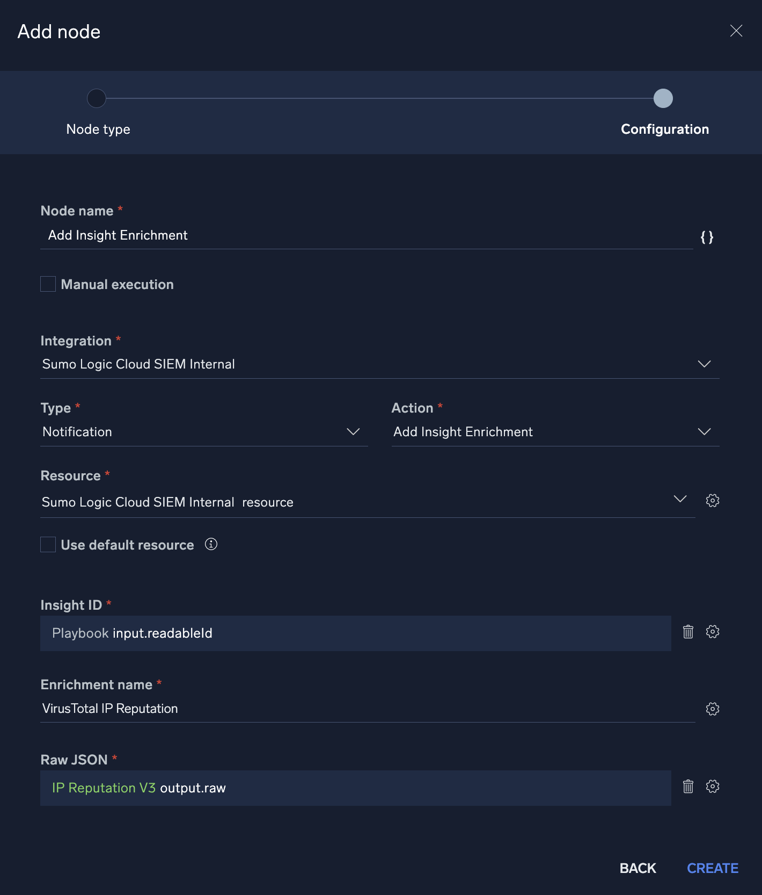Open the Type dropdown showing Notification
This screenshot has width=762, height=895.
click(x=353, y=432)
